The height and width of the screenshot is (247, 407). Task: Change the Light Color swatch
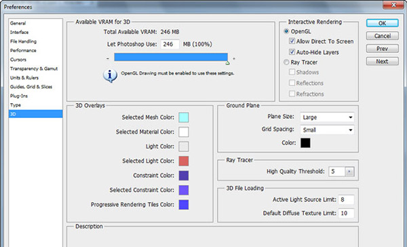tap(184, 147)
